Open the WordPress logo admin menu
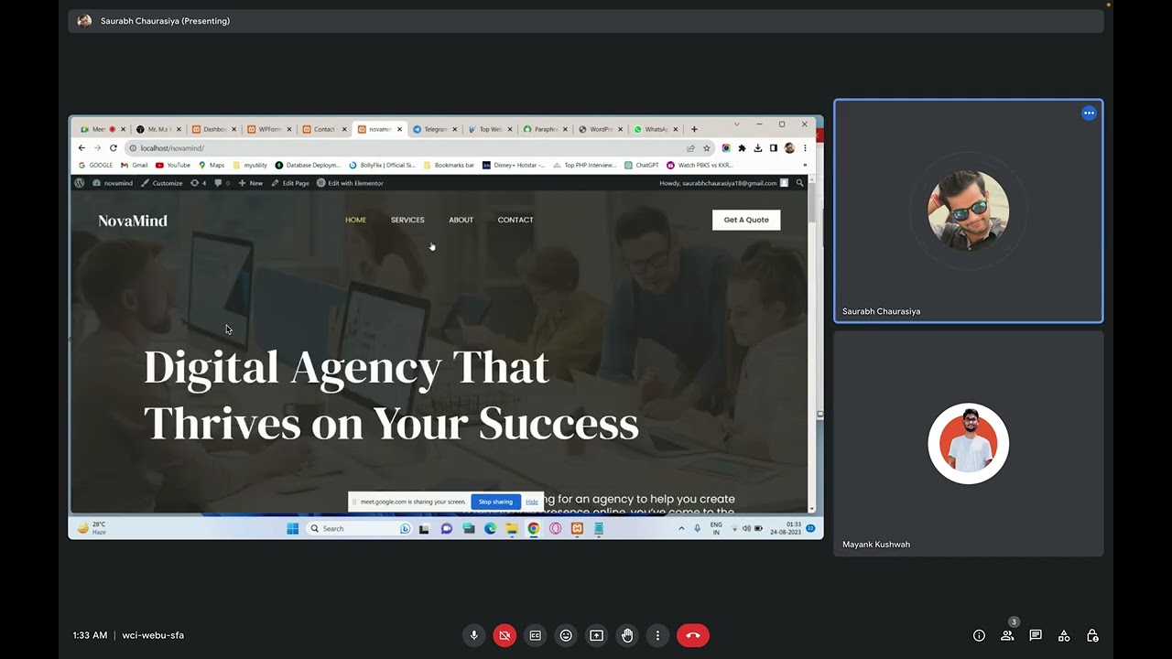This screenshot has width=1172, height=659. (80, 183)
